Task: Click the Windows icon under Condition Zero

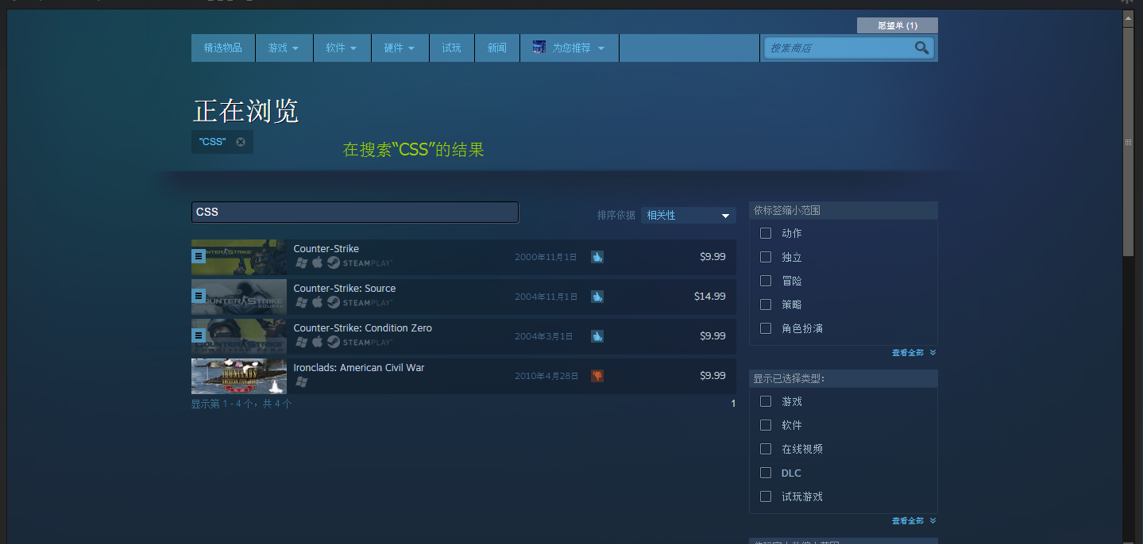Action: pyautogui.click(x=301, y=342)
